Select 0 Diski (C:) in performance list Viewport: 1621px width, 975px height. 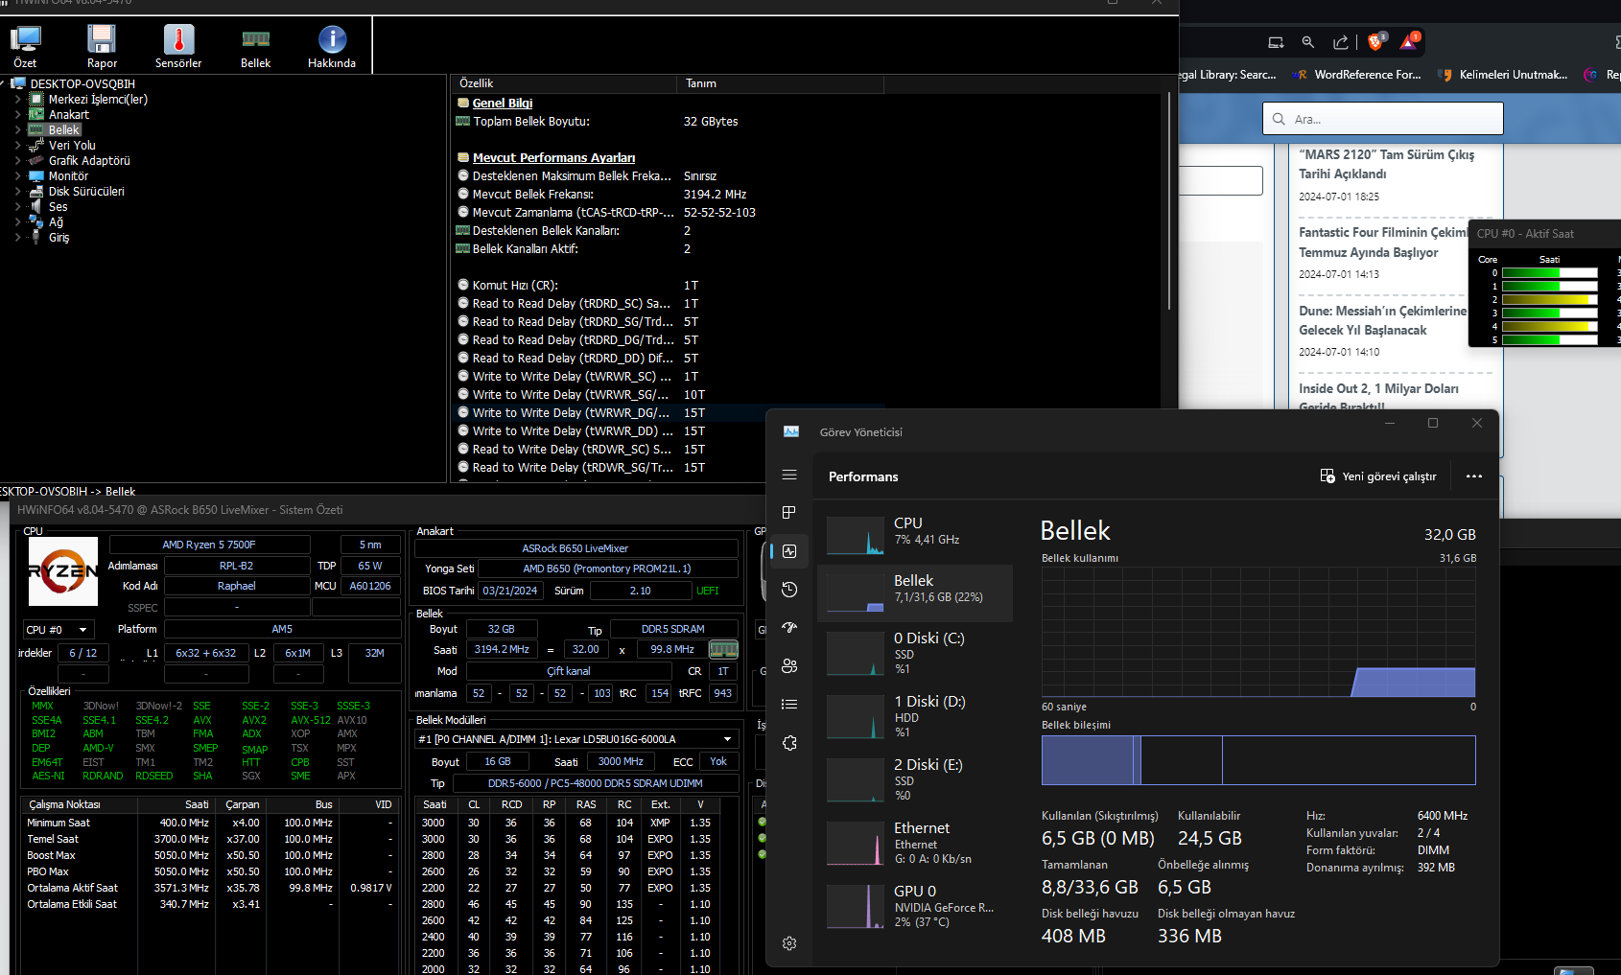(x=915, y=653)
